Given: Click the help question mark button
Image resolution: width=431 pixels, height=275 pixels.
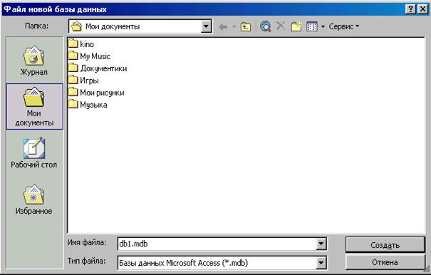Looking at the screenshot, I should point(410,9).
